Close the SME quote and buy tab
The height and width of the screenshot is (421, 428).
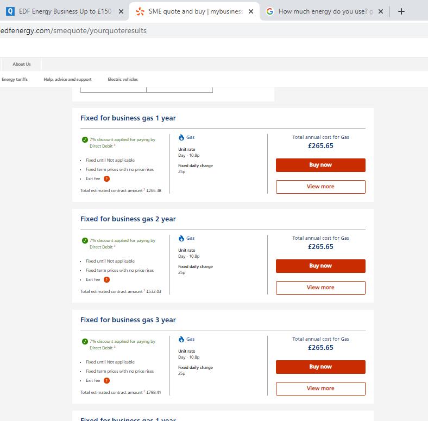pyautogui.click(x=251, y=11)
